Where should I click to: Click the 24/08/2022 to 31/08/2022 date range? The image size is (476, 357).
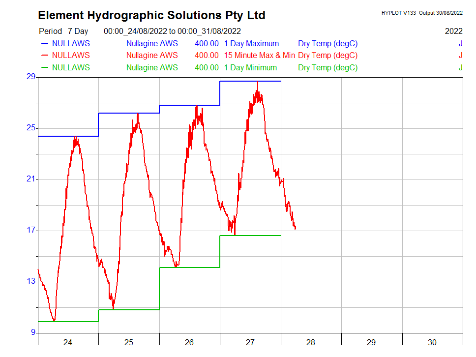click(172, 31)
